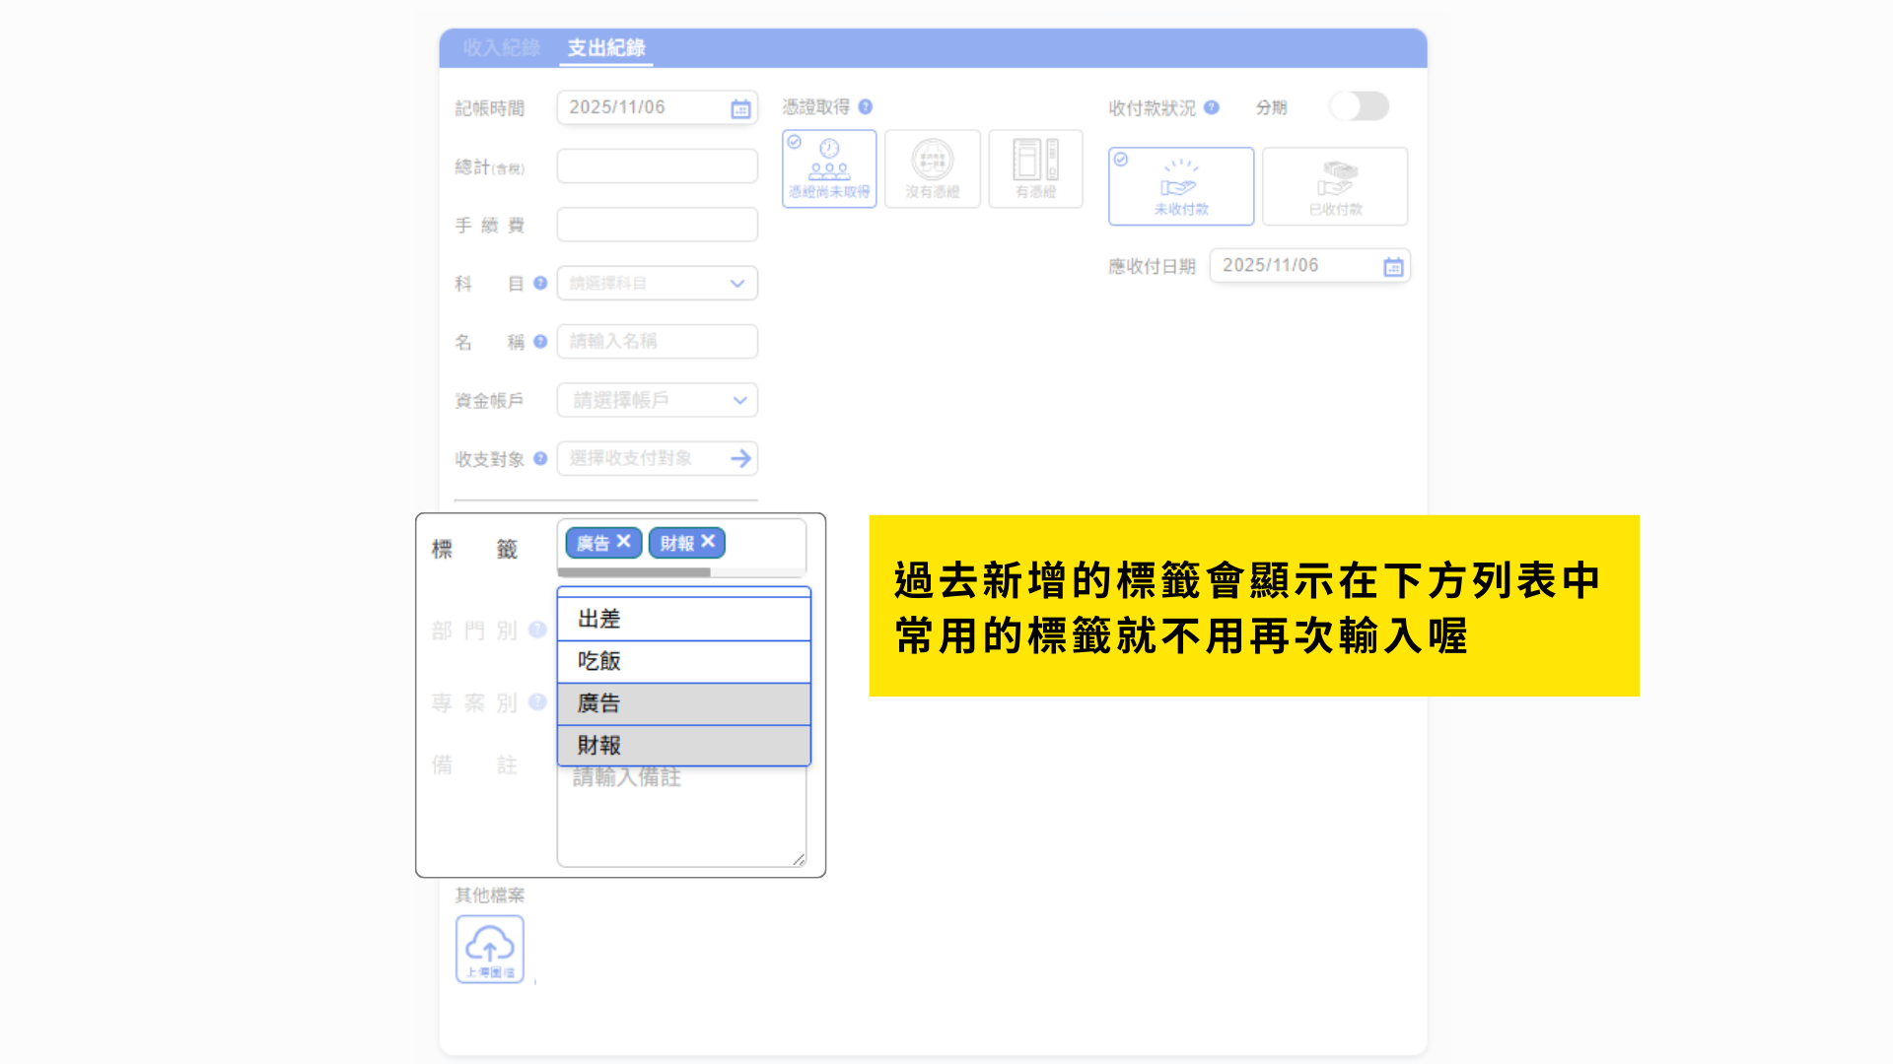Expand the 請選擇帳戶 account dropdown

point(657,400)
